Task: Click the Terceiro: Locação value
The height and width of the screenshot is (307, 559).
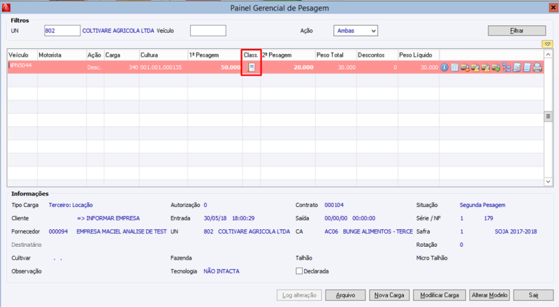Action: 71,205
